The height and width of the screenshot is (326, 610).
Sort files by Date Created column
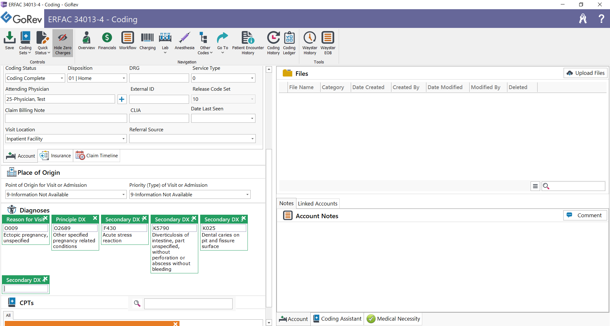[x=368, y=87]
